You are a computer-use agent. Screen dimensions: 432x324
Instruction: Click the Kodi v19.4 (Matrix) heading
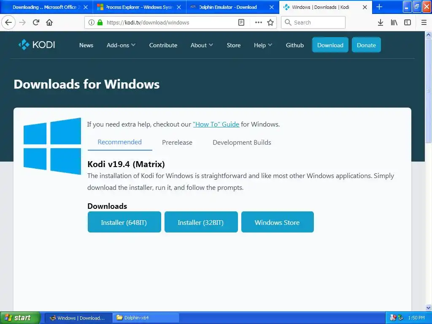point(126,164)
